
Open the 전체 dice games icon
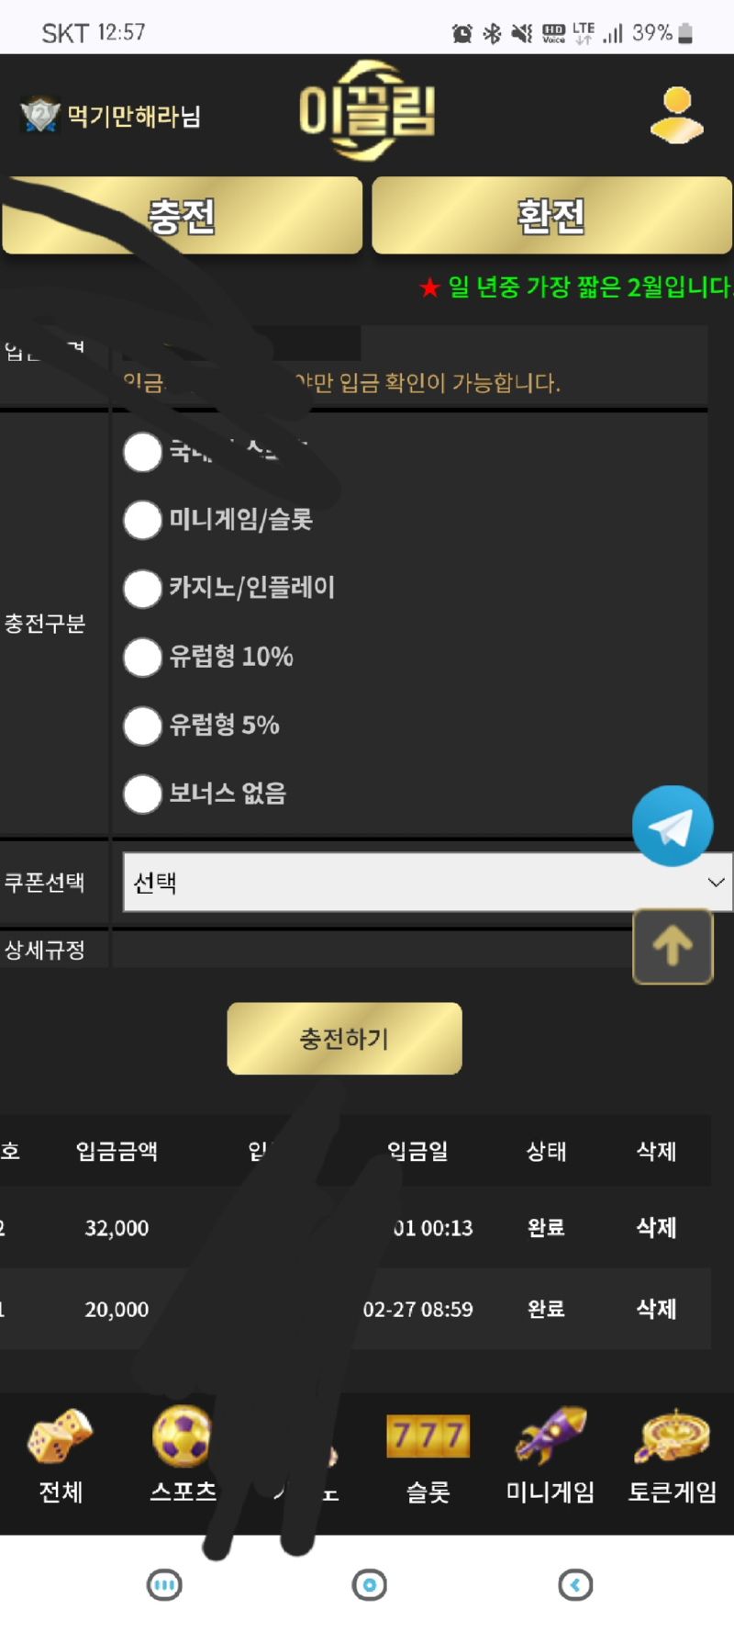point(61,1436)
